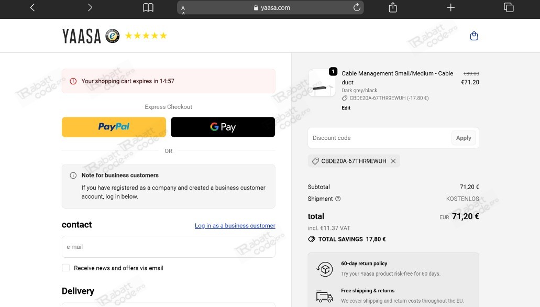
Task: Open a new tab with plus icon
Action: [x=450, y=7]
